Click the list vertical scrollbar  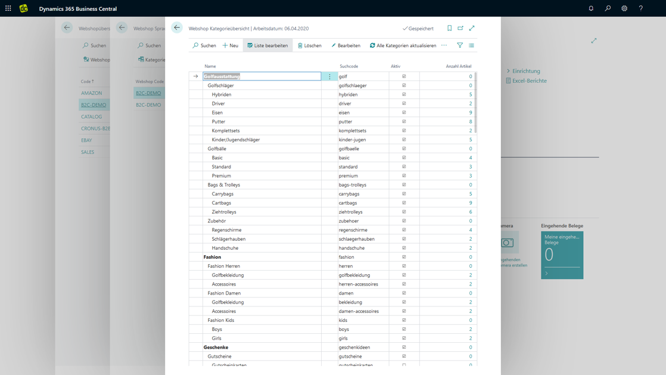click(475, 103)
